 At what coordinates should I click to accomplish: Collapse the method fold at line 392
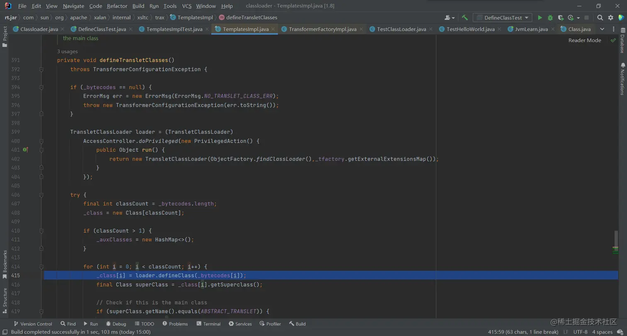coord(41,69)
